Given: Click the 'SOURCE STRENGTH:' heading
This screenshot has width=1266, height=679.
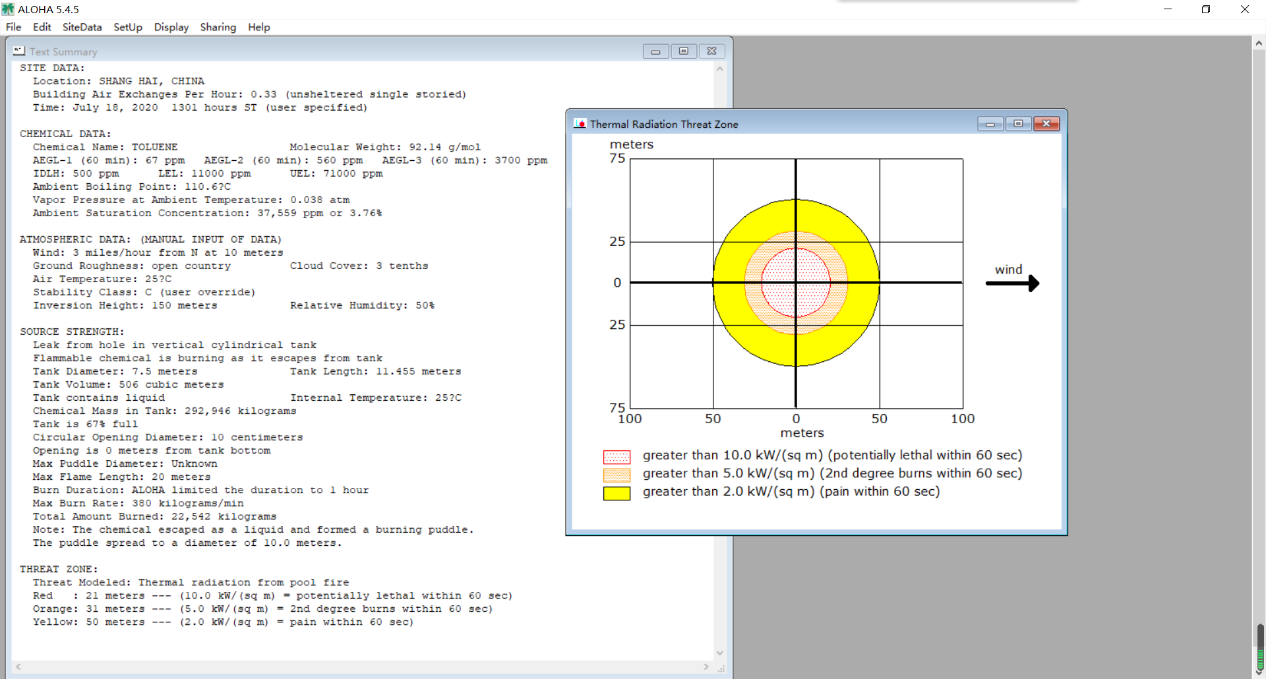Looking at the screenshot, I should [x=72, y=332].
